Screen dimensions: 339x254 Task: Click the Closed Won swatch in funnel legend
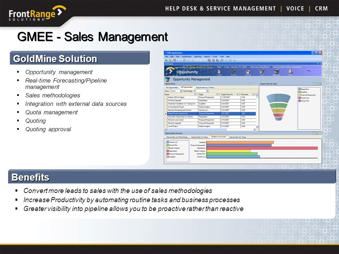[300, 101]
